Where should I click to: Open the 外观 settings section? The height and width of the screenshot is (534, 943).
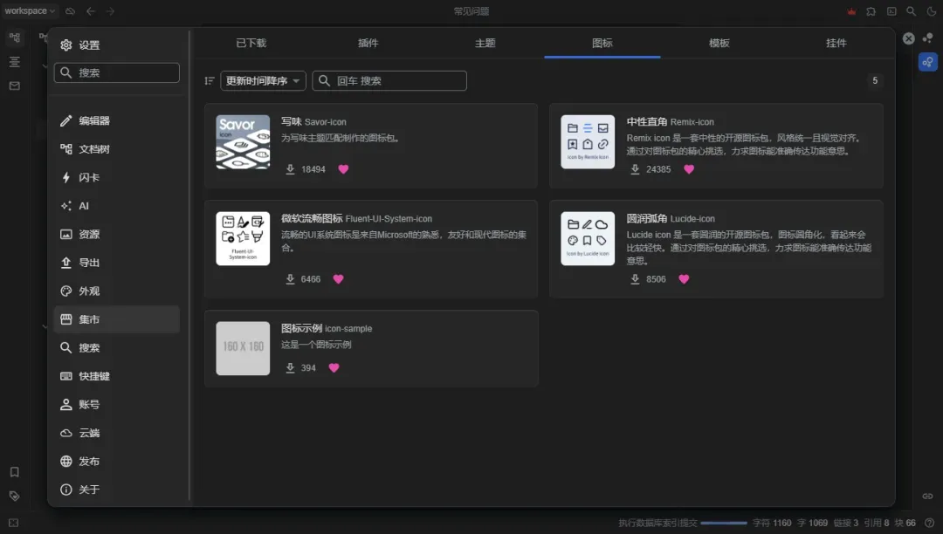tap(117, 291)
